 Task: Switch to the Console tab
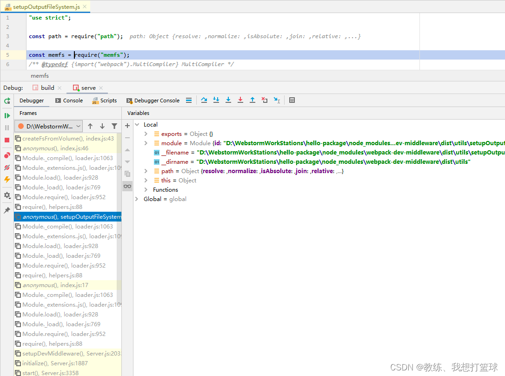pos(69,100)
